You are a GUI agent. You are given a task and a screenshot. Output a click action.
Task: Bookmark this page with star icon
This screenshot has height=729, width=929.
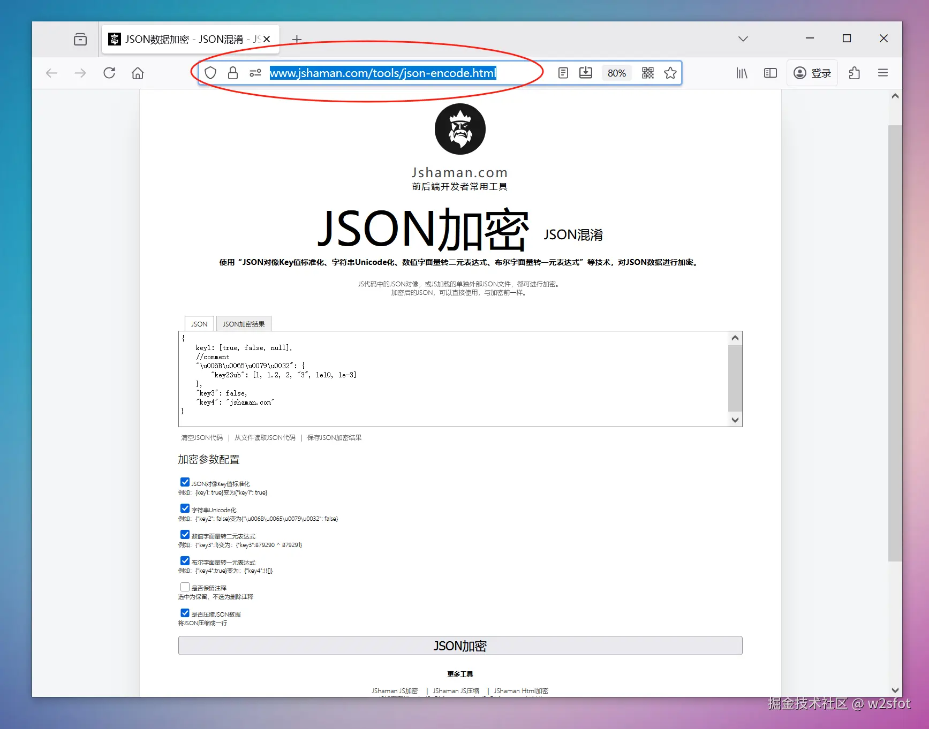coord(670,73)
